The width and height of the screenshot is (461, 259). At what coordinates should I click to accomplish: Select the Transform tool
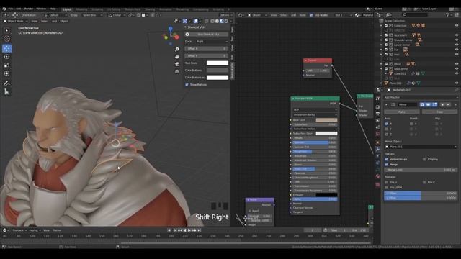(x=6, y=73)
